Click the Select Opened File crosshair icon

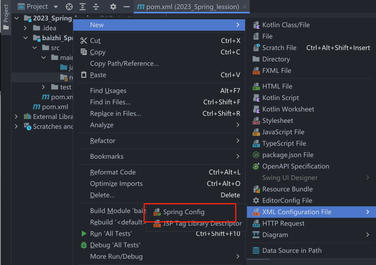tap(69, 7)
